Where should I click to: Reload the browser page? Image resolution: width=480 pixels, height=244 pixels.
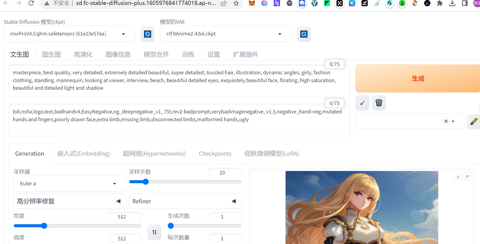click(31, 3)
